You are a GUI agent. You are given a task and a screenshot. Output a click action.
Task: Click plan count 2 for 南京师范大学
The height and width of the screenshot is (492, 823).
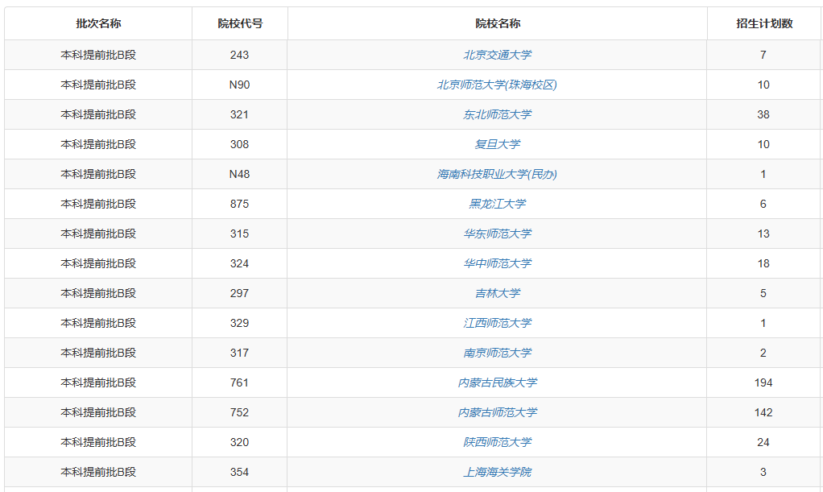pos(763,353)
